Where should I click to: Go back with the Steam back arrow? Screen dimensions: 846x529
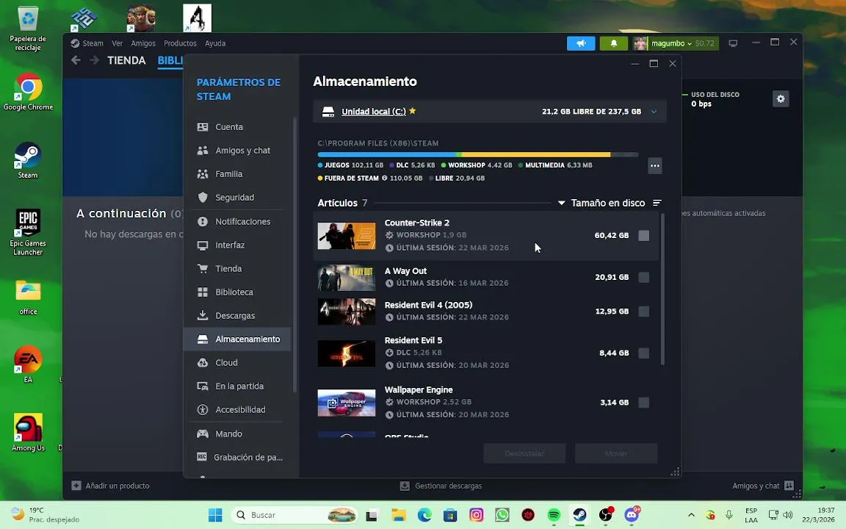76,60
